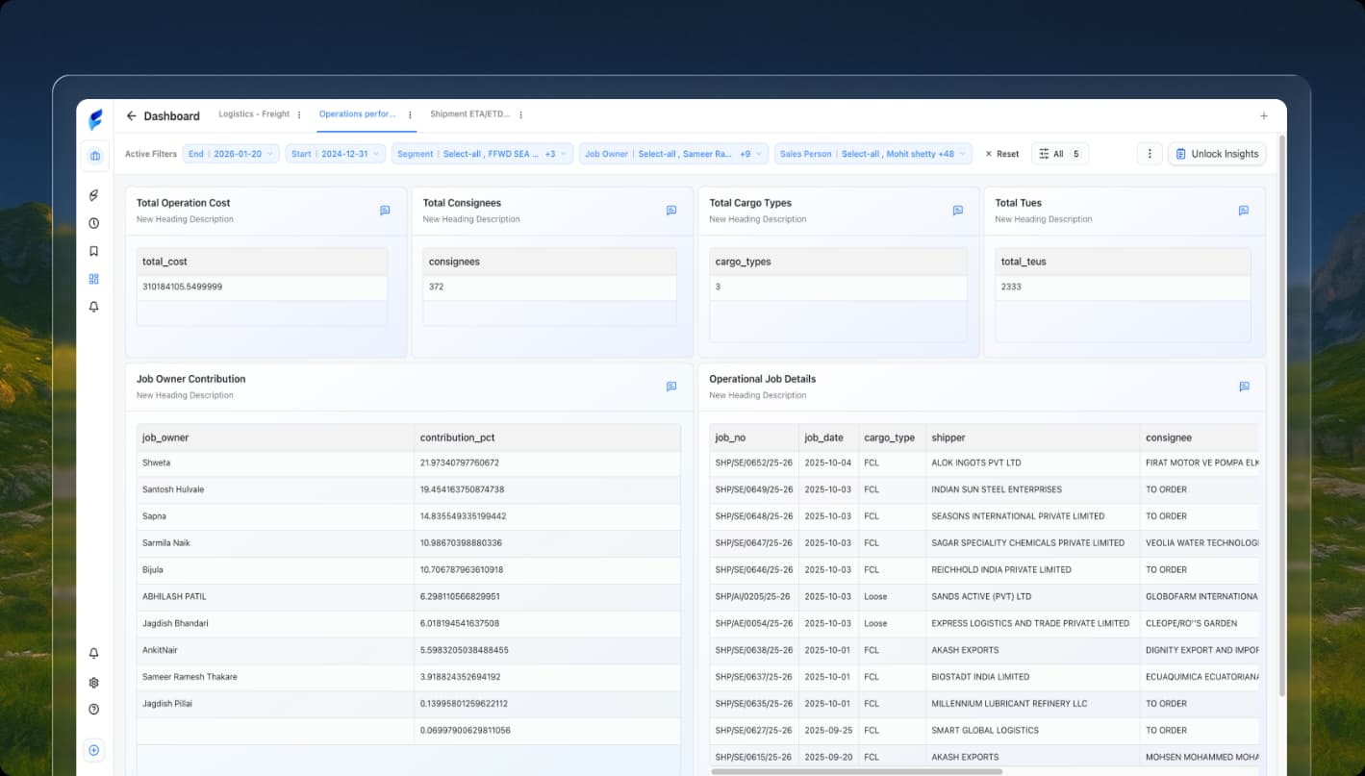Screen dimensions: 1365x776
Task: Open the Job Owner filter dropdown
Action: pyautogui.click(x=675, y=153)
